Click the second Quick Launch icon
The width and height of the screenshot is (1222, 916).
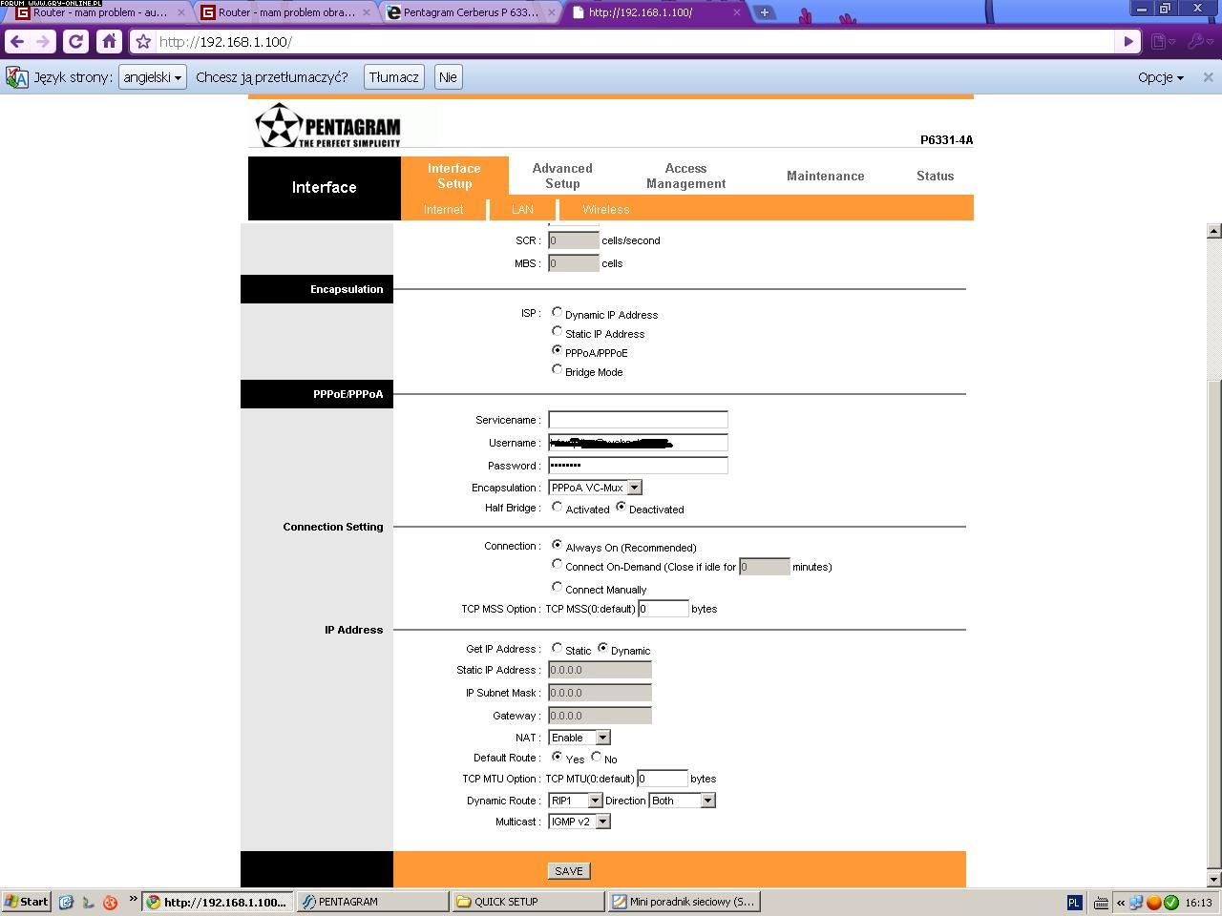click(88, 902)
